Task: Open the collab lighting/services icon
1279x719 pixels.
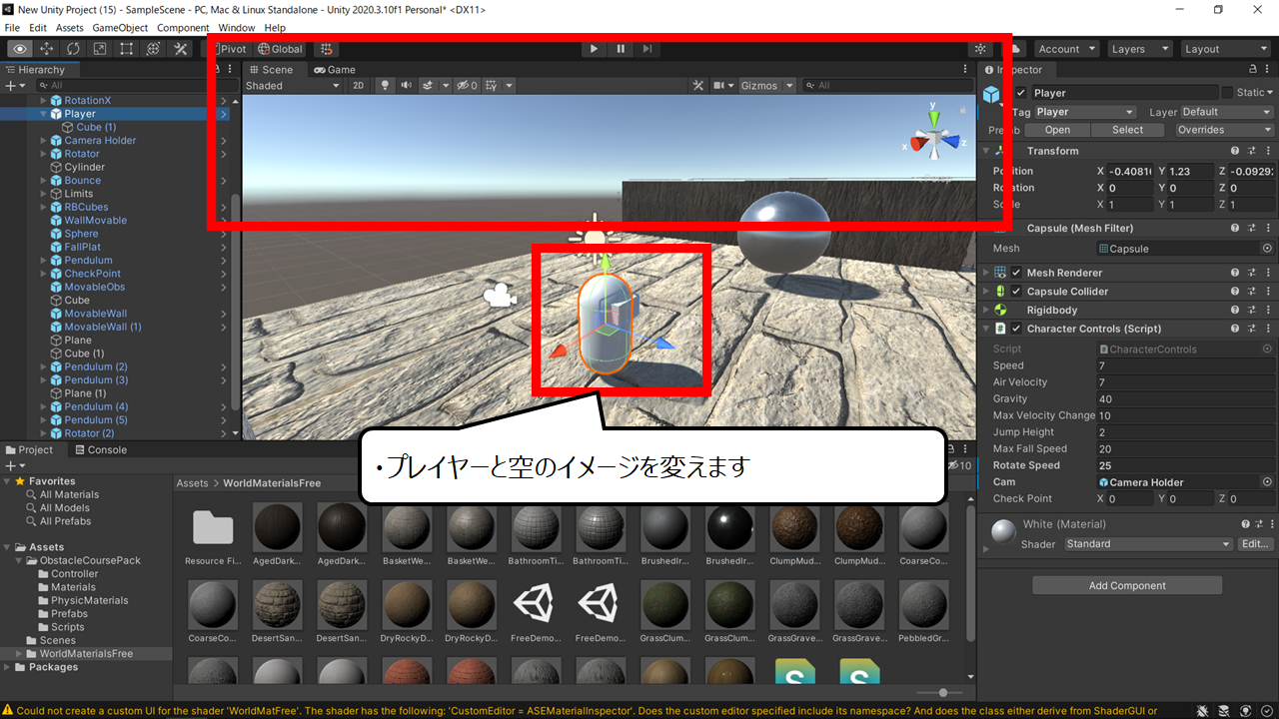Action: point(980,49)
